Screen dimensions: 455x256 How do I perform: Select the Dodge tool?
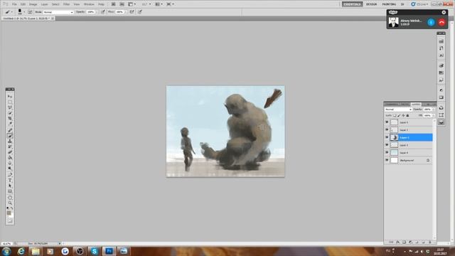(10, 169)
